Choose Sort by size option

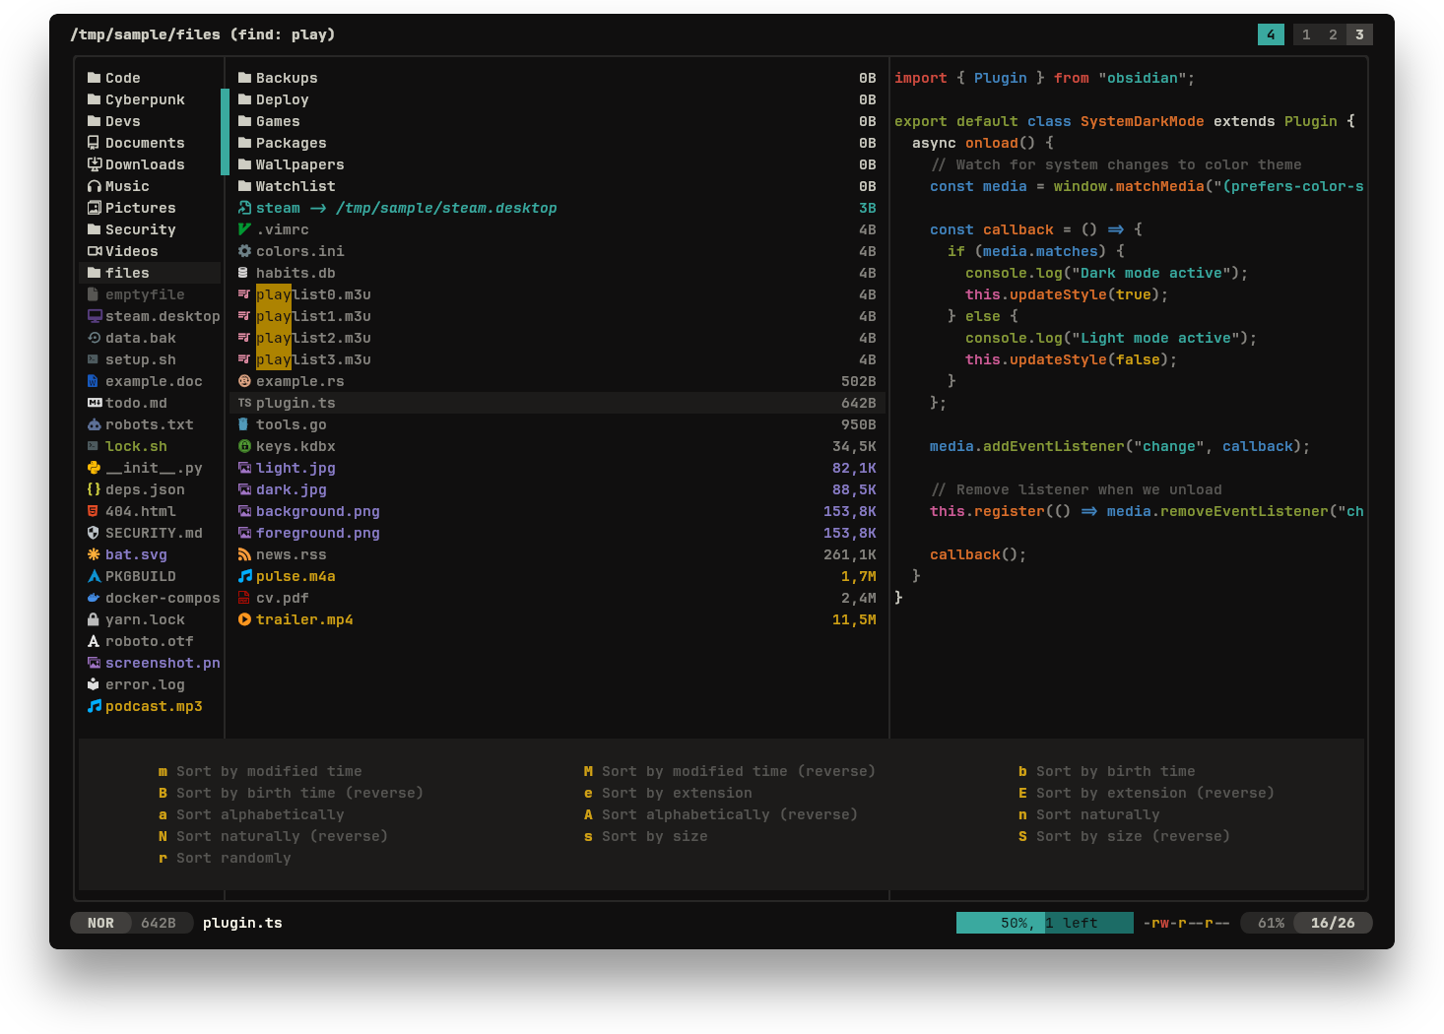(654, 836)
